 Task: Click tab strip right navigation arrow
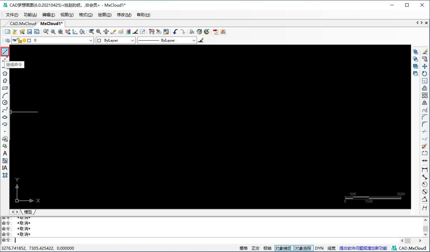click(x=422, y=23)
